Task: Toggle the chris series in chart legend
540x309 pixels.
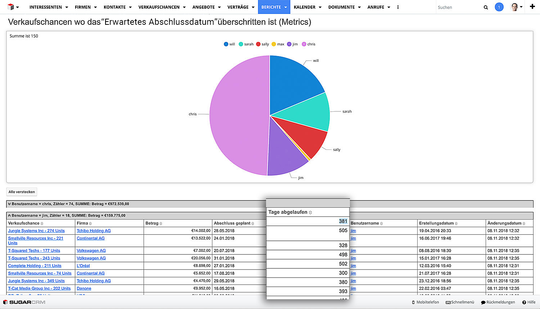Action: coord(309,44)
